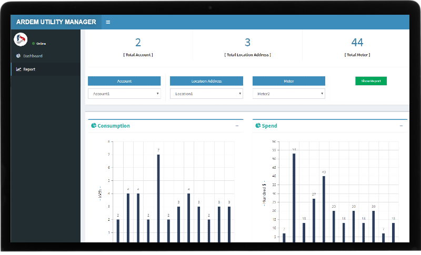Image resolution: width=421 pixels, height=255 pixels.
Task: Click the Total Meter count tile
Action: (x=357, y=47)
